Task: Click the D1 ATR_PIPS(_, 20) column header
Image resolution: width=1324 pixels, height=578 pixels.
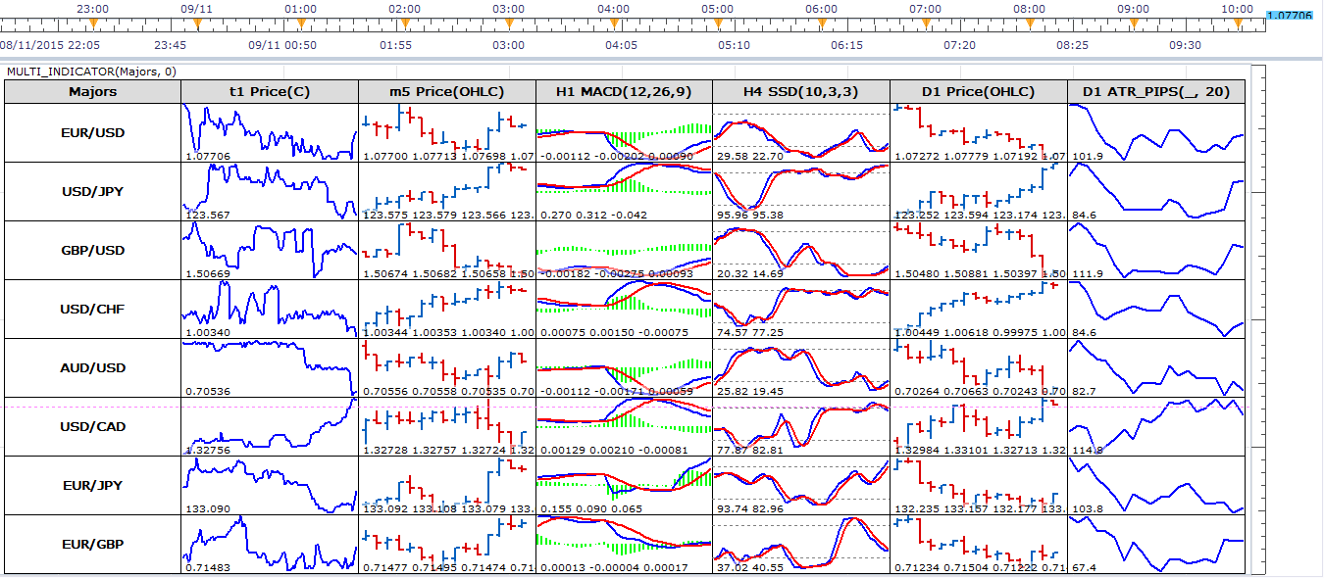Action: point(1156,91)
